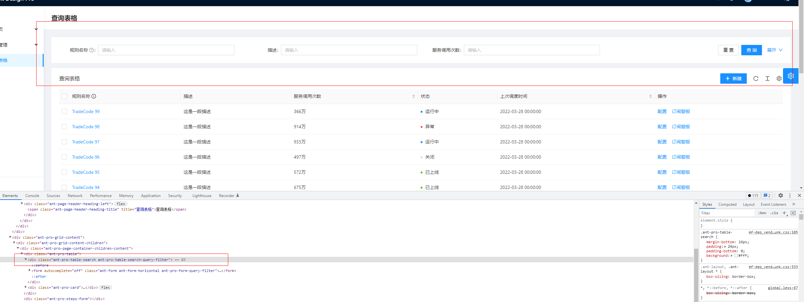Click the 查询 search button

point(752,50)
